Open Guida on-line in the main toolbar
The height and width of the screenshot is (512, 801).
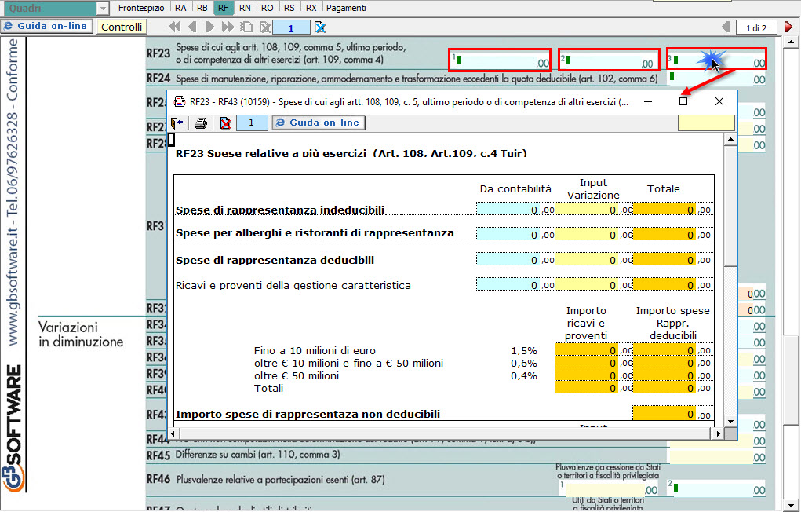click(47, 26)
